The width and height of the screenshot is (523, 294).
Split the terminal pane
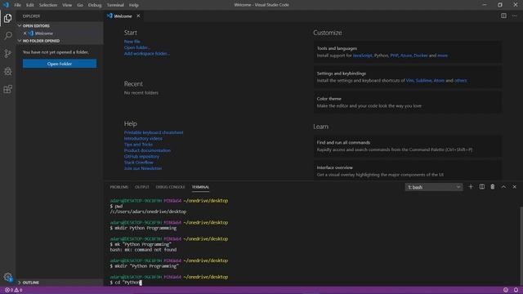tap(481, 187)
